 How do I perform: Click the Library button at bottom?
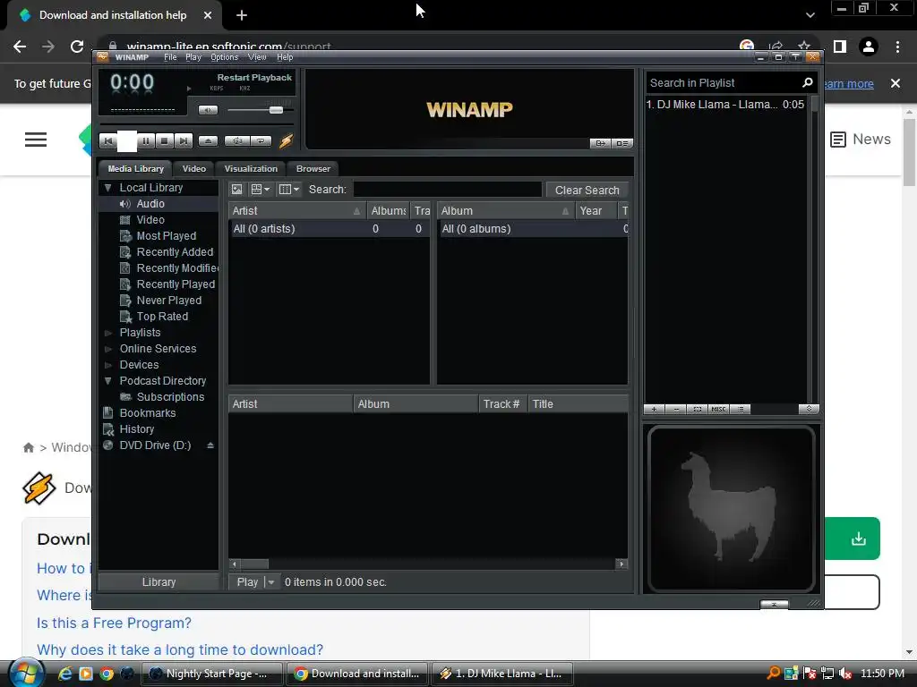[159, 581]
